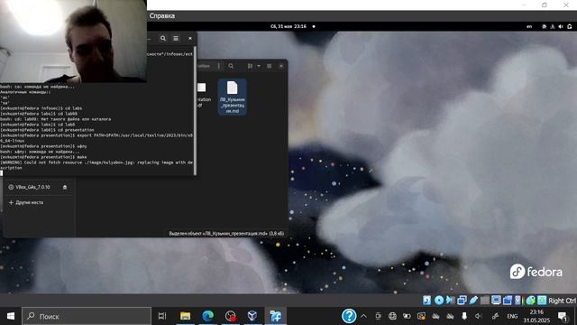Click the VirtualBox USB plug status icon
577x325 pixels.
[473, 301]
